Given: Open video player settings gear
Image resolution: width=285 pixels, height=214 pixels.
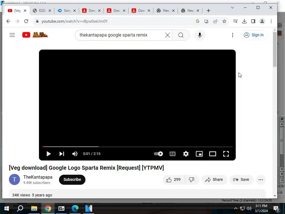Looking at the screenshot, I should click(x=186, y=154).
